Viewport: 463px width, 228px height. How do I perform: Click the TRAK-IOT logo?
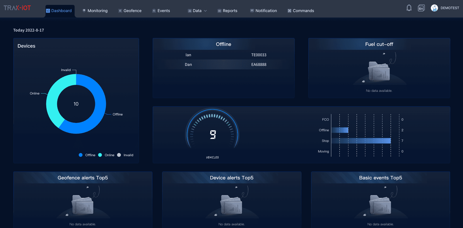point(17,8)
